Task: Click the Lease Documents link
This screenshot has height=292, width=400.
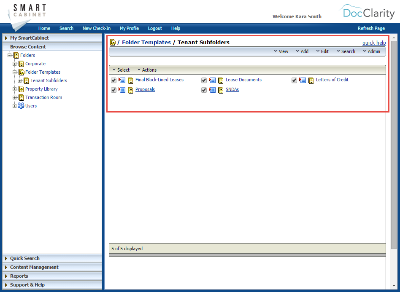Action: pyautogui.click(x=243, y=80)
